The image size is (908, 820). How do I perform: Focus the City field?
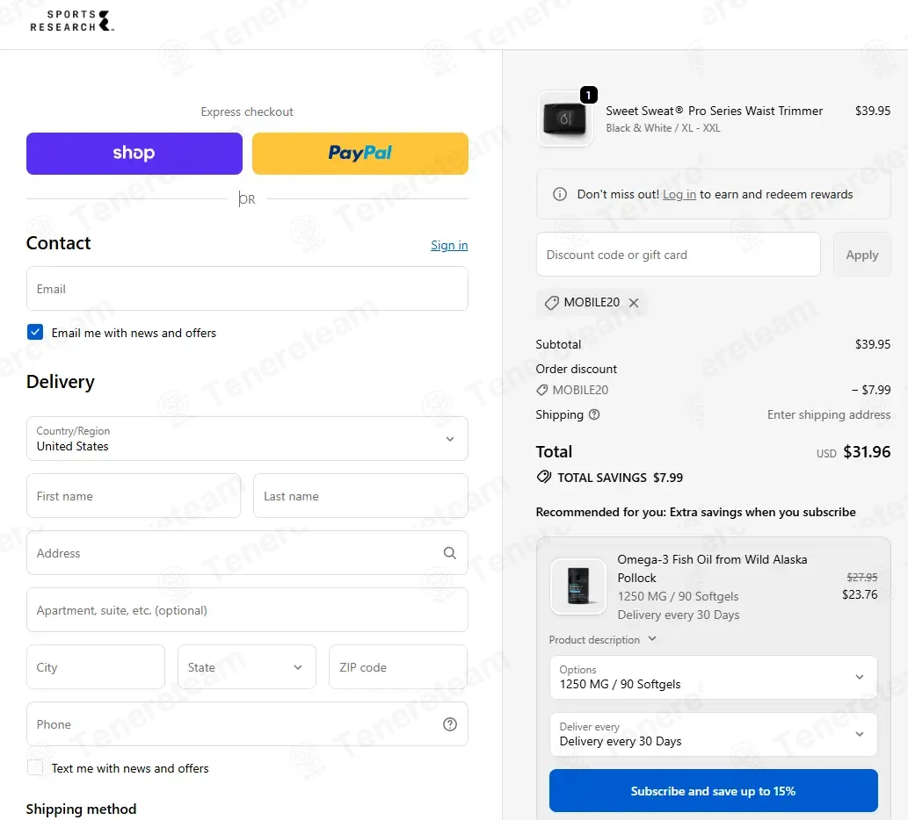96,666
